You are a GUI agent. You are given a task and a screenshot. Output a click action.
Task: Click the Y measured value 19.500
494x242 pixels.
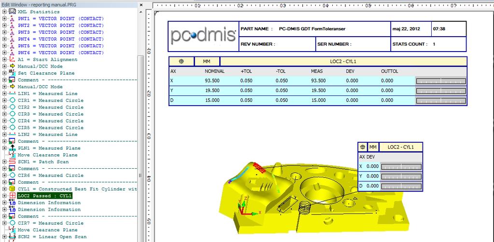[x=318, y=90]
